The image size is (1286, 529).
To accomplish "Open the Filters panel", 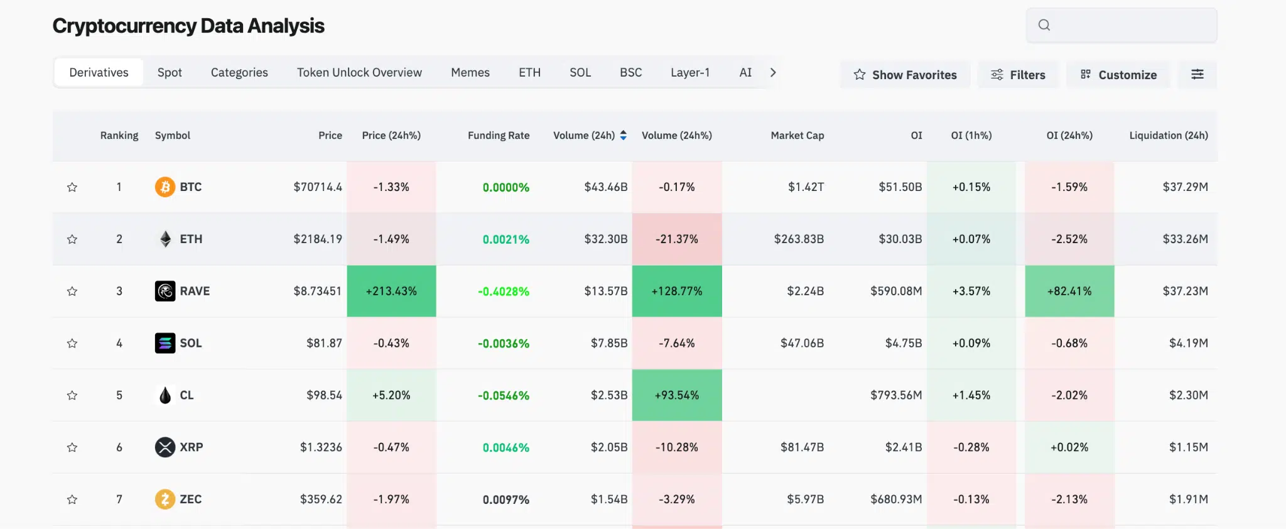I will (1018, 75).
